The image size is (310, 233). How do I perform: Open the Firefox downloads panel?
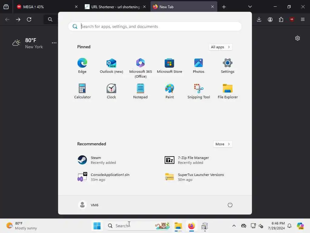(259, 19)
